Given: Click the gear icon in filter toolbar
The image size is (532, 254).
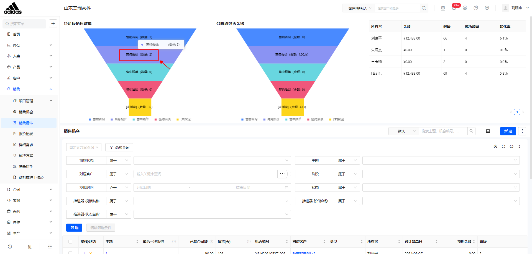Looking at the screenshot, I should [511, 146].
